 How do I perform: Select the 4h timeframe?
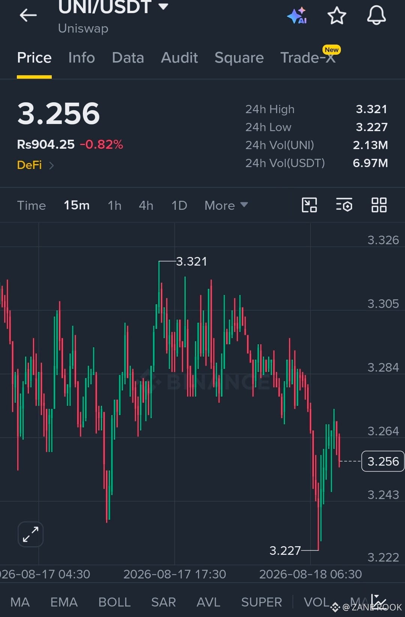(146, 205)
